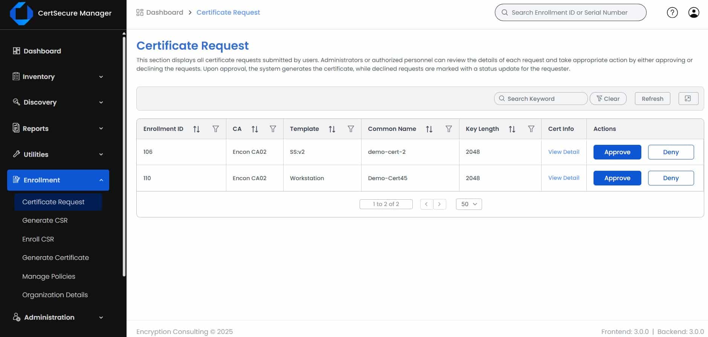Approve enrollment request 106
This screenshot has width=708, height=337.
coord(617,152)
